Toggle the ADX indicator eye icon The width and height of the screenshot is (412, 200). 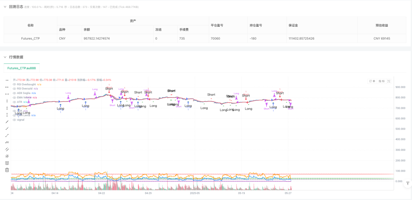(14, 111)
